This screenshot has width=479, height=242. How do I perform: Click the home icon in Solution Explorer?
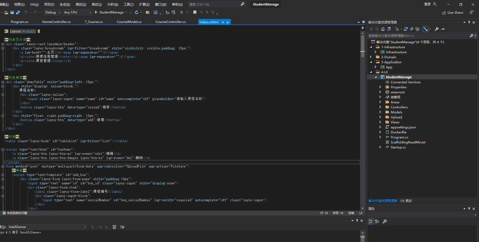383,29
